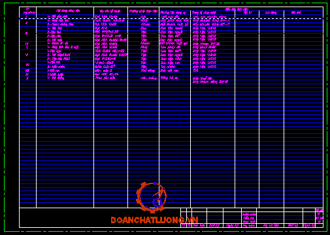This screenshot has height=235, width=330.
Task: Click the 'Lao động' column header
Action: click(271, 12)
